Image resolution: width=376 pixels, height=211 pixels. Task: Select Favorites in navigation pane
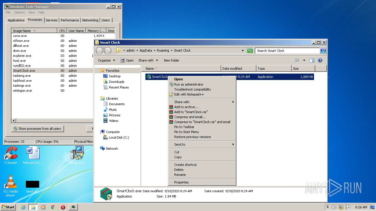[x=113, y=71]
